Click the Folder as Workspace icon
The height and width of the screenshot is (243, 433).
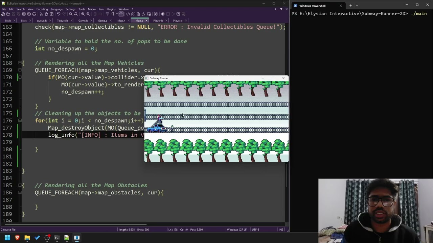[149, 14]
